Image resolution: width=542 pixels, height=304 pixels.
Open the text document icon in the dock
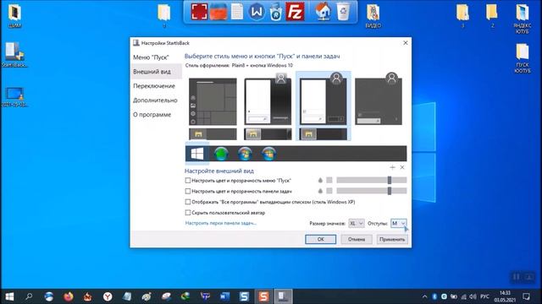point(237,12)
